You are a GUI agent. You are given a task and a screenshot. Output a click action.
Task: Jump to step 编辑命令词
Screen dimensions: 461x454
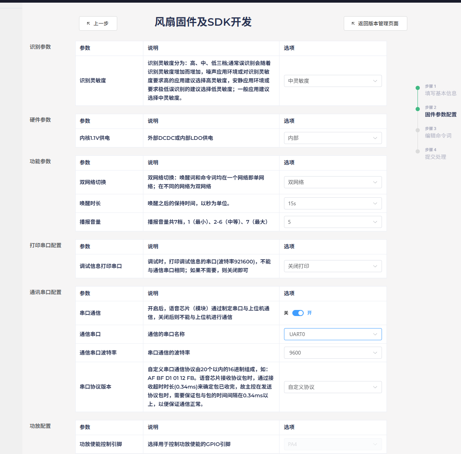[x=438, y=136]
